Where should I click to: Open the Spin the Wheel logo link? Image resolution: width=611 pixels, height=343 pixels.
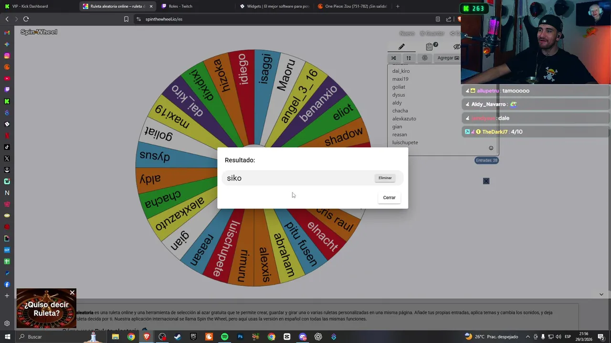[x=39, y=32]
